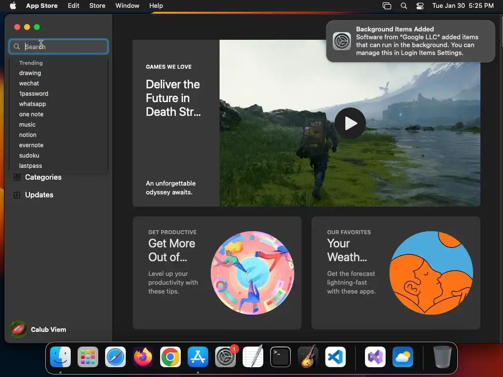Open the Edit menu

74,6
